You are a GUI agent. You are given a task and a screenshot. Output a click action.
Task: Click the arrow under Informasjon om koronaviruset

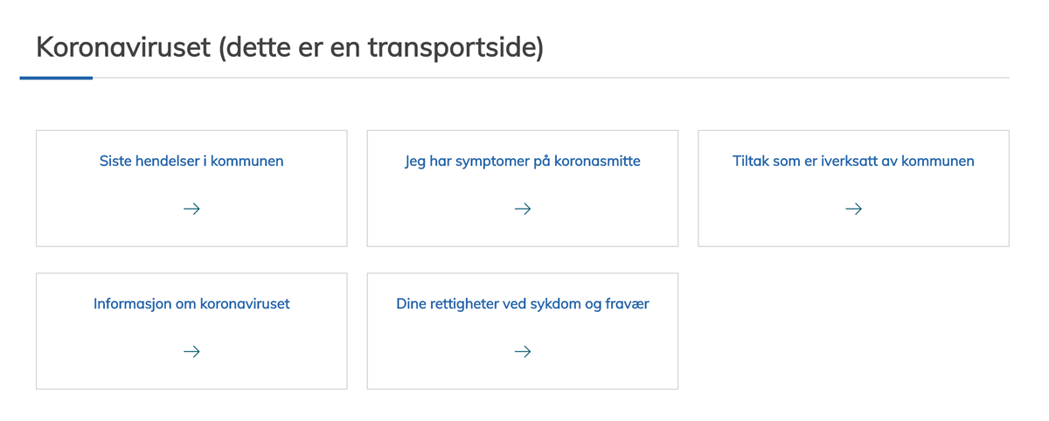pyautogui.click(x=191, y=351)
